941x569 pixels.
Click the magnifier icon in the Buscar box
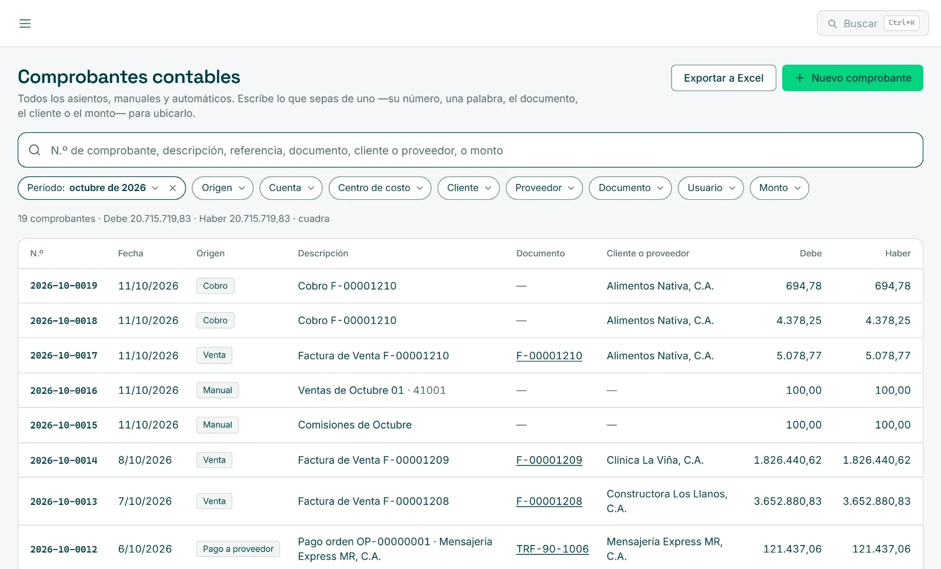(x=832, y=24)
